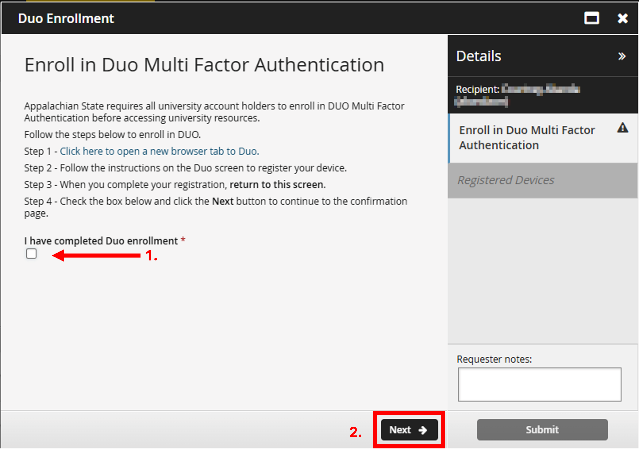
Task: Open the link to a new Duo browser tab
Action: click(159, 151)
